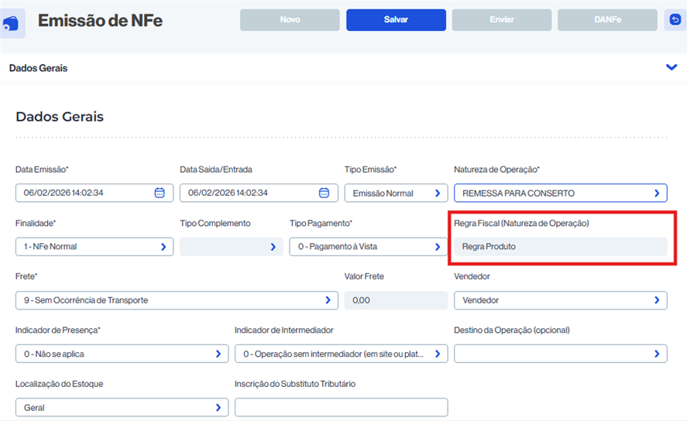Click the back arrow icon at top right
Image resolution: width=687 pixels, height=421 pixels.
coord(675,20)
